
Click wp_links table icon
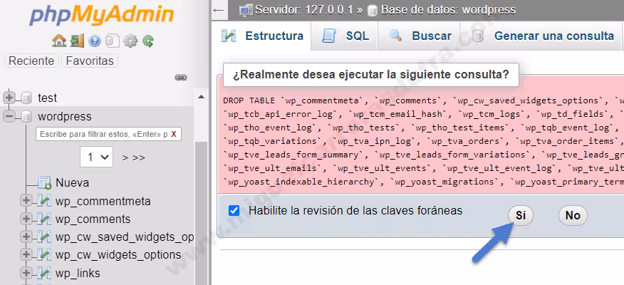tap(44, 273)
